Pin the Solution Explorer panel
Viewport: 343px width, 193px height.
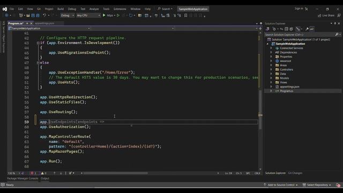[335, 24]
